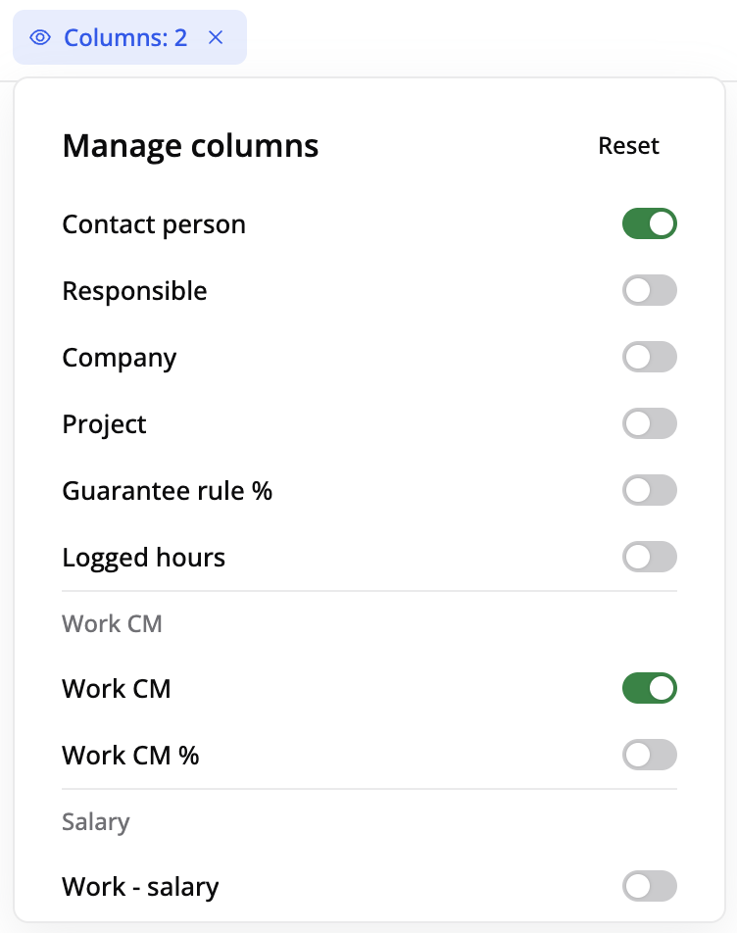This screenshot has width=737, height=933.
Task: Turn on the Company column switch
Action: pos(649,358)
